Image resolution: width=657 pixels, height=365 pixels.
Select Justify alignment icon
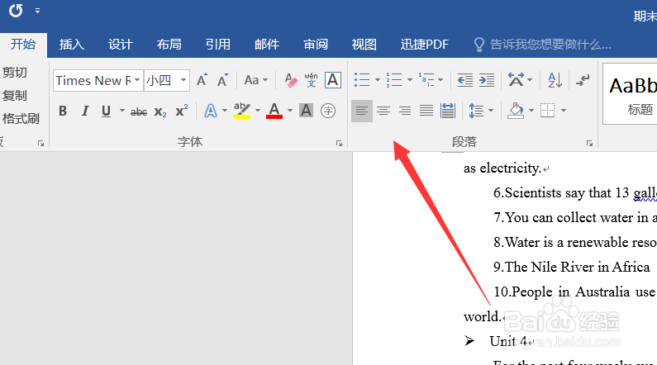(x=426, y=111)
